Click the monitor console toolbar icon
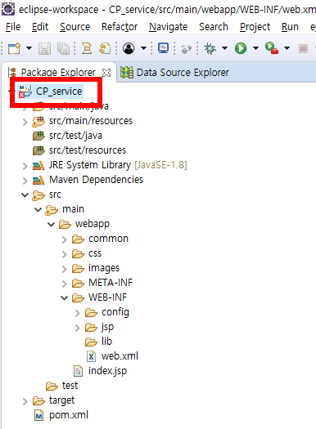 [x=164, y=48]
